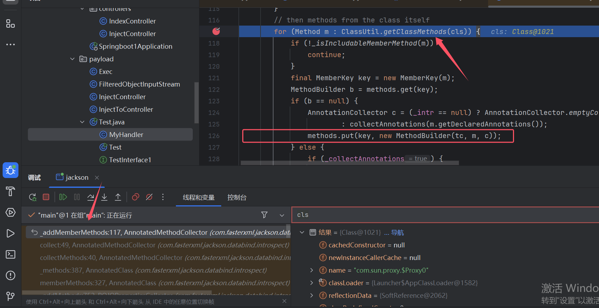View breakpoints dialog icon

[136, 197]
